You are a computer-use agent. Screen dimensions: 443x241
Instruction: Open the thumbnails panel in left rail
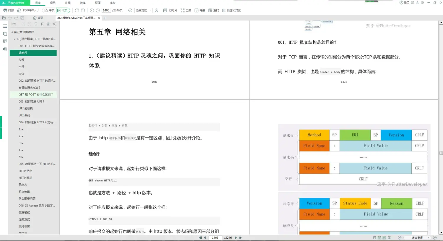[5, 34]
